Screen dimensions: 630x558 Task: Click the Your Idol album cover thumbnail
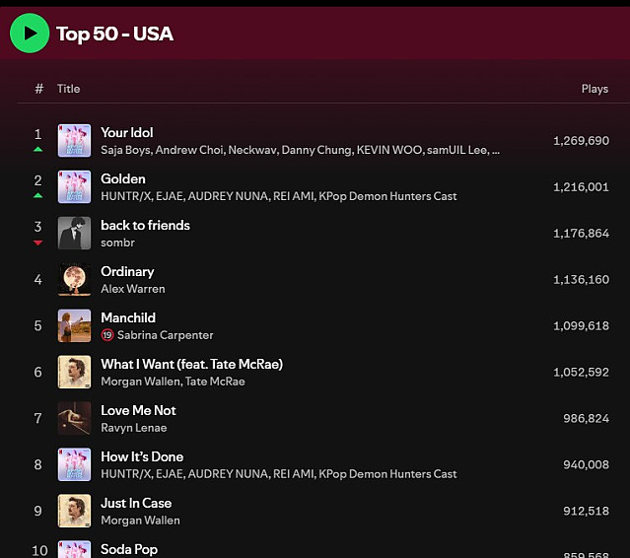(x=74, y=141)
